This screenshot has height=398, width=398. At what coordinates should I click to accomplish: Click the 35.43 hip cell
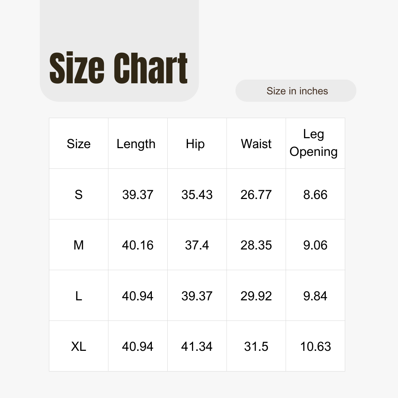point(197,195)
